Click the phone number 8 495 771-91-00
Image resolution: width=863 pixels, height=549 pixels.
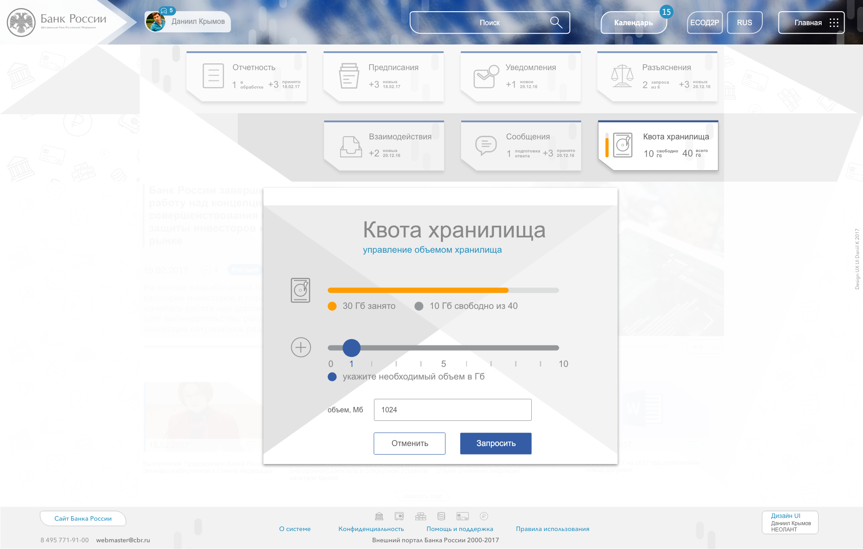click(65, 540)
